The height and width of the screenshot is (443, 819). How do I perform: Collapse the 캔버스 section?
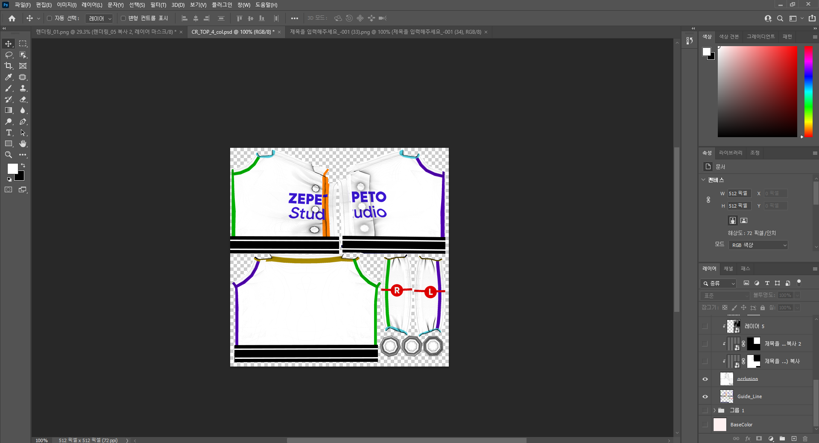704,180
